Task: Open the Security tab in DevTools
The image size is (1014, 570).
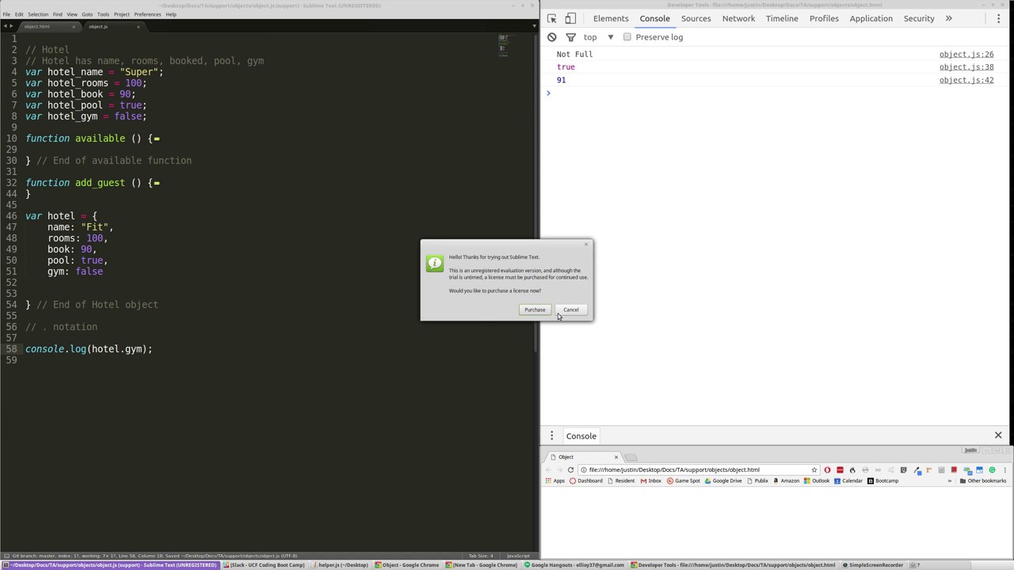Action: pyautogui.click(x=919, y=18)
